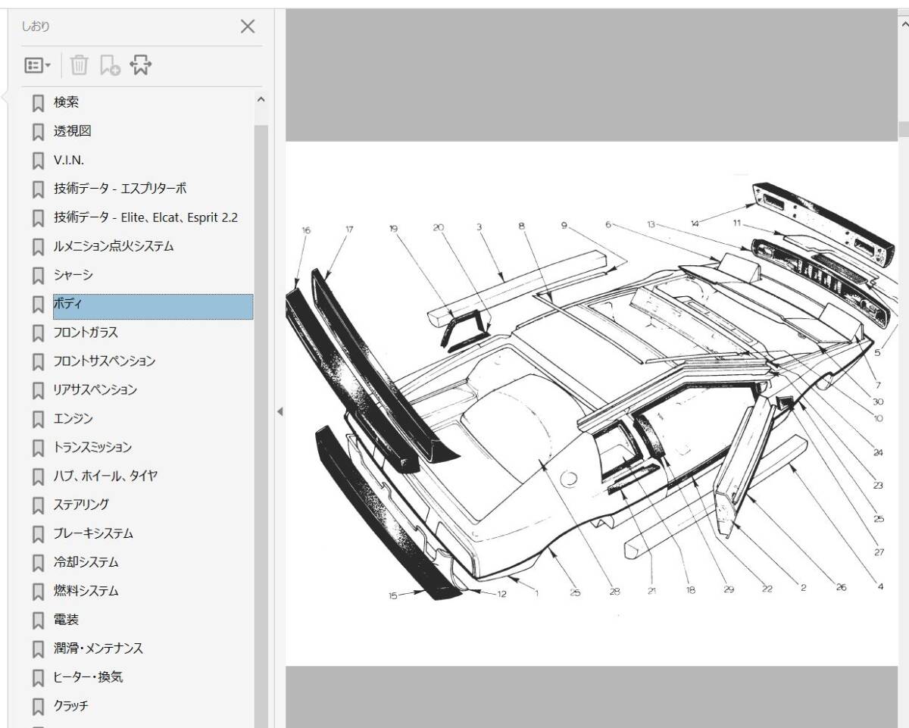Click bookmark icon beside ヒーター・換気
The height and width of the screenshot is (728, 909).
point(38,678)
